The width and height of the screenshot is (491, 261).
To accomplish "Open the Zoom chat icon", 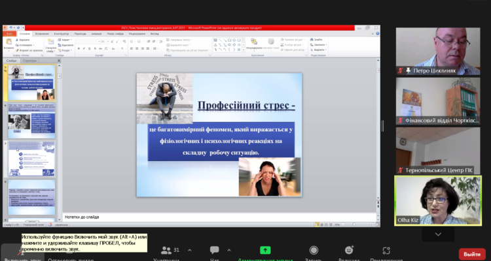I will point(215,250).
